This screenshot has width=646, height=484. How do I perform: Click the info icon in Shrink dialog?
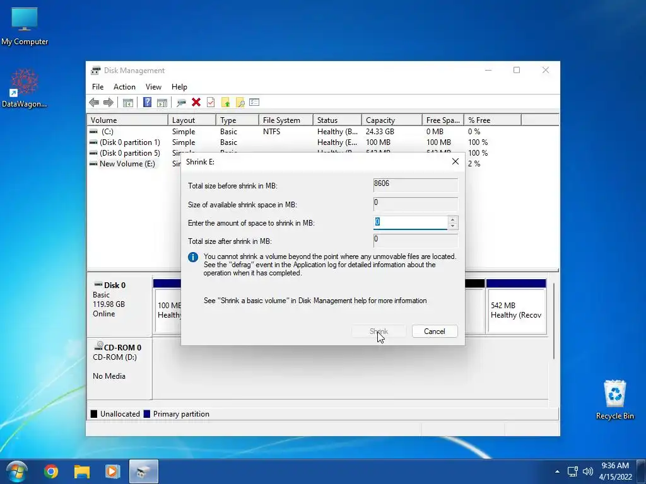193,257
